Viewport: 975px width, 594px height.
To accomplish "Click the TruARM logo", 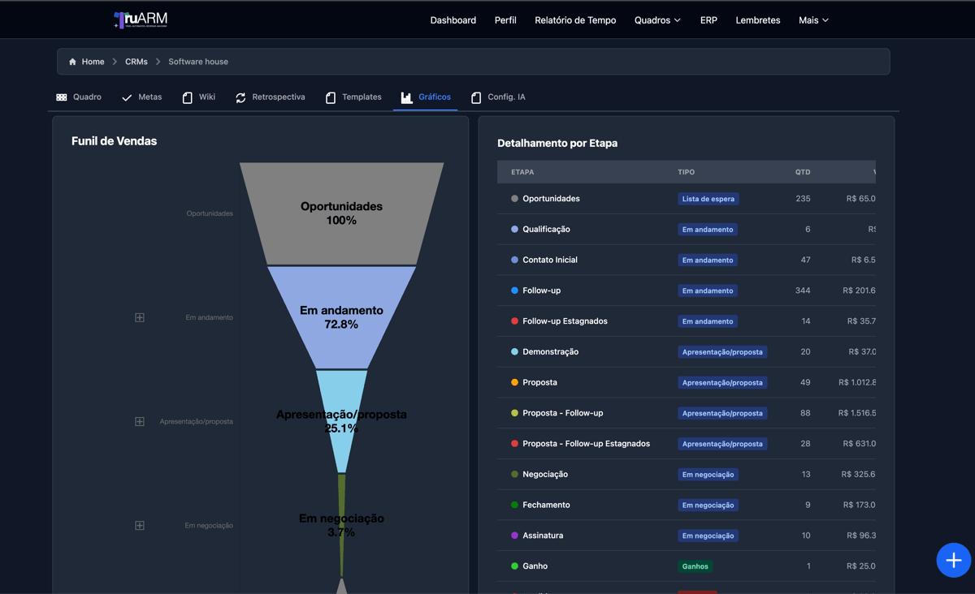I will click(x=141, y=20).
